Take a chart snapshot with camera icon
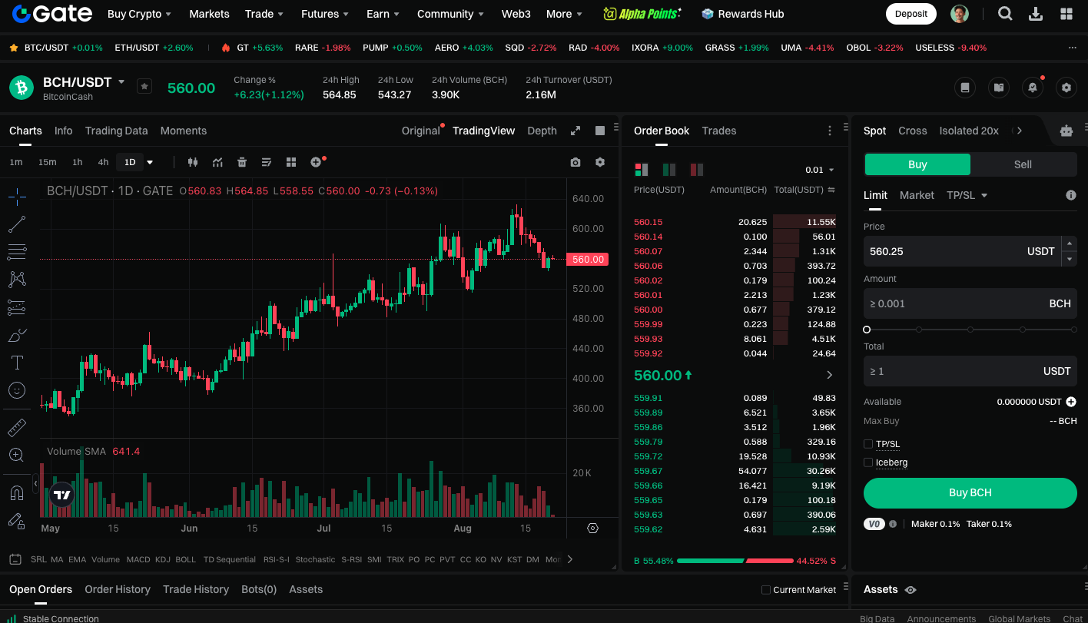 (576, 162)
